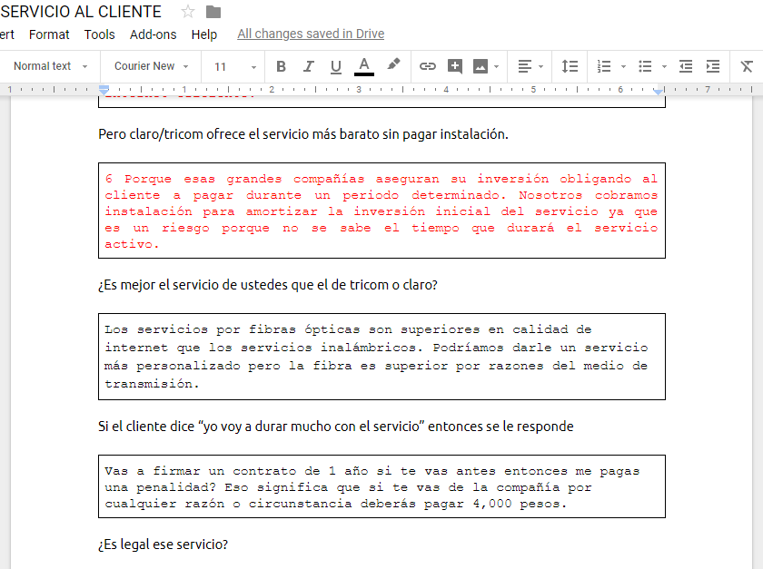The image size is (763, 569).
Task: Click red paragraph starting '6 Porque esas grandes'
Action: pyautogui.click(x=381, y=211)
